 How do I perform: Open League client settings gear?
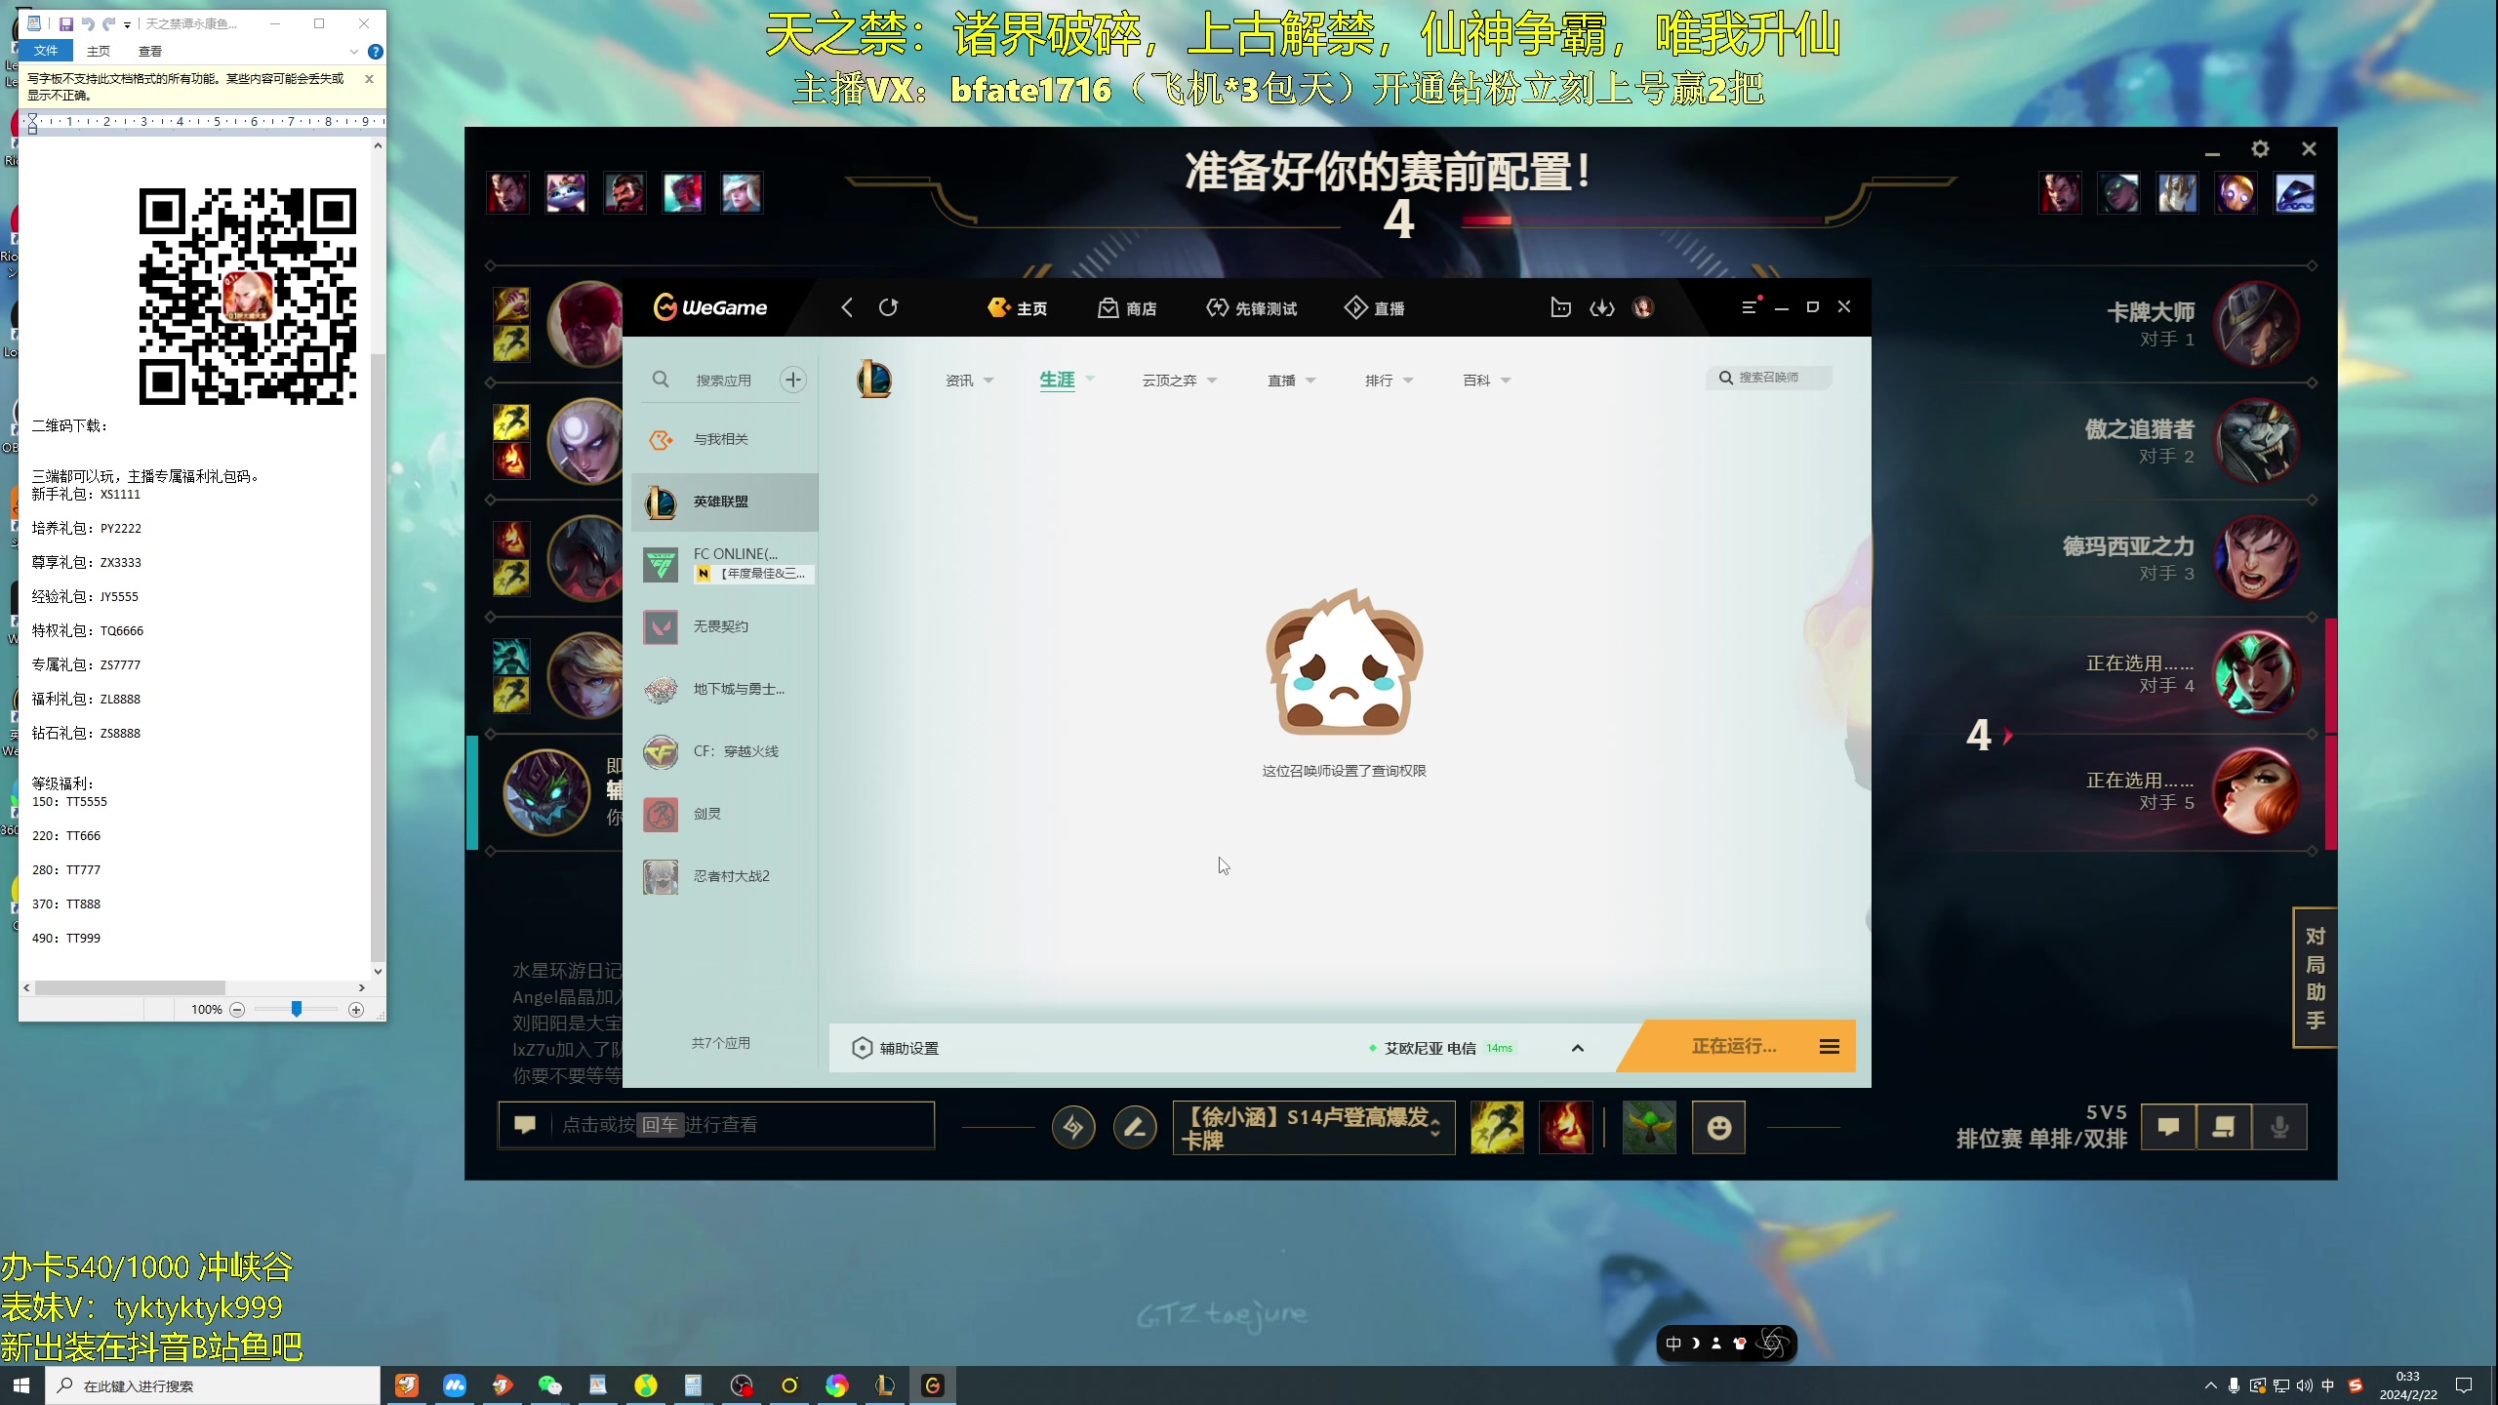point(2260,149)
